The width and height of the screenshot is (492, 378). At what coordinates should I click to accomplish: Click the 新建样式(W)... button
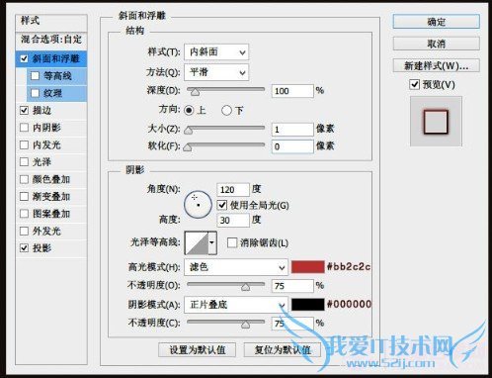coord(437,65)
